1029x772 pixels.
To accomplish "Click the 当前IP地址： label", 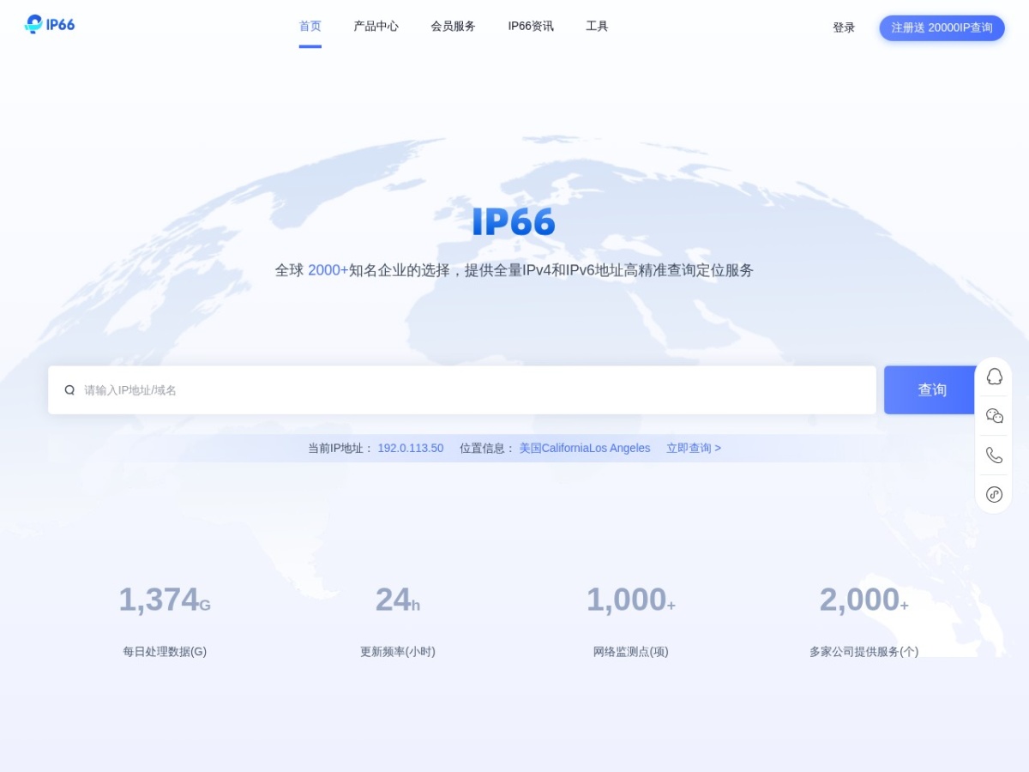I will [341, 448].
